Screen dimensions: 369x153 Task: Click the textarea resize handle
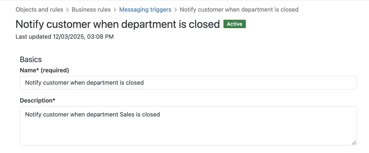(x=354, y=143)
